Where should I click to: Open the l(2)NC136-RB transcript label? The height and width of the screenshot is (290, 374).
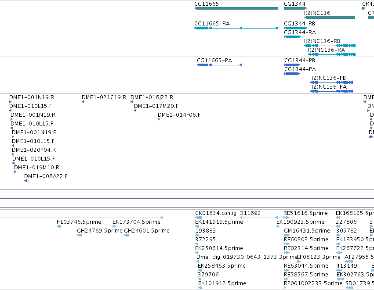tap(322, 41)
